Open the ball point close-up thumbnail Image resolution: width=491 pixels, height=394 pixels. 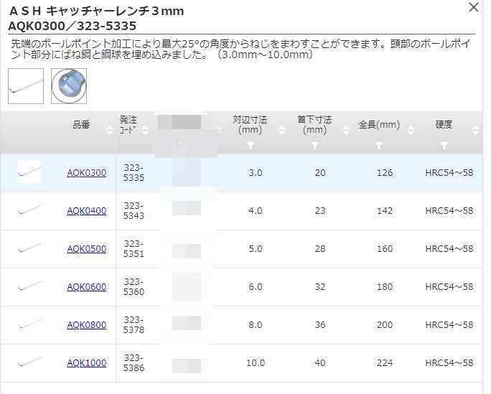(69, 86)
